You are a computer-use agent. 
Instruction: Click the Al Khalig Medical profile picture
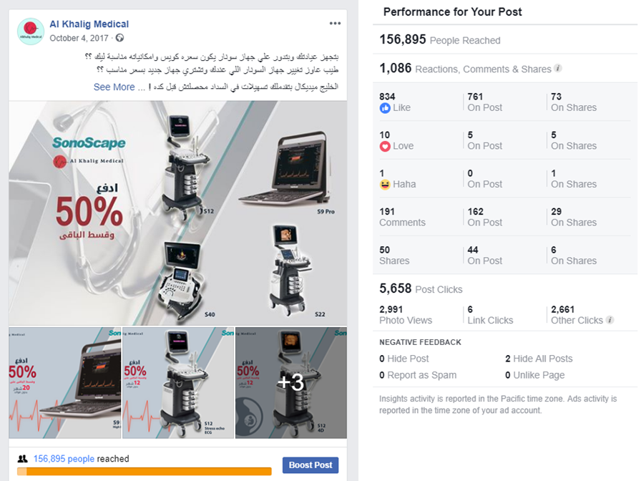[30, 31]
